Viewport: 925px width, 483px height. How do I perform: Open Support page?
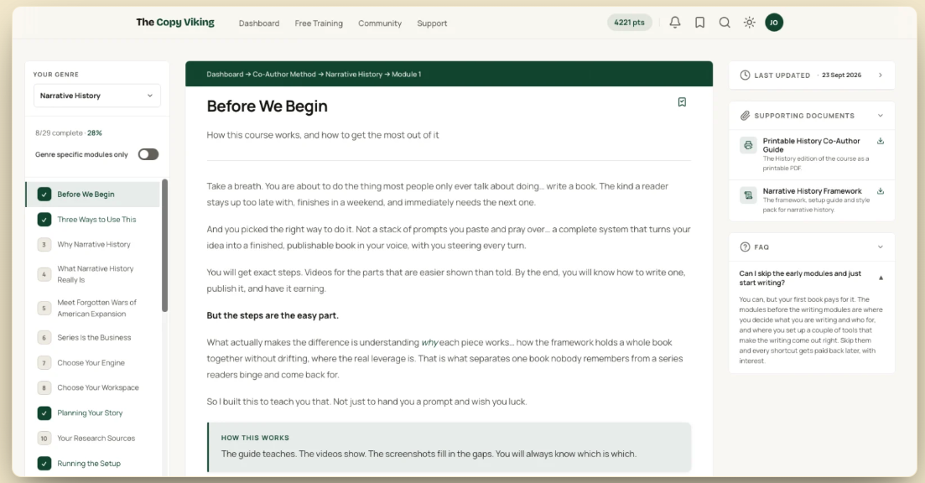pyautogui.click(x=432, y=23)
